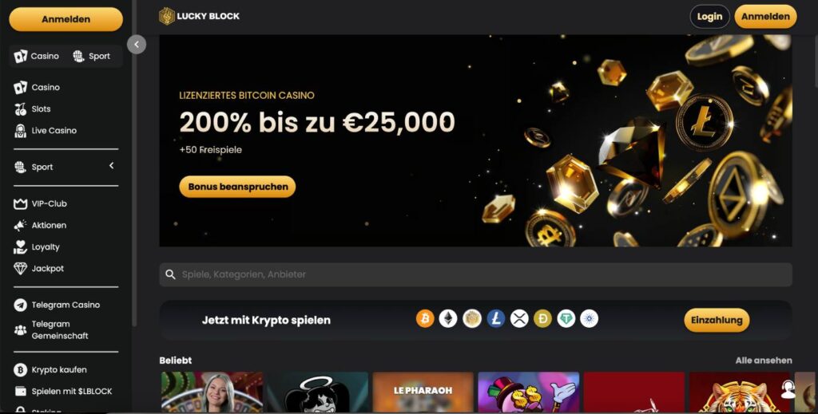This screenshot has width=818, height=414.
Task: Click the Dogecoin crypto coin icon
Action: coord(542,319)
